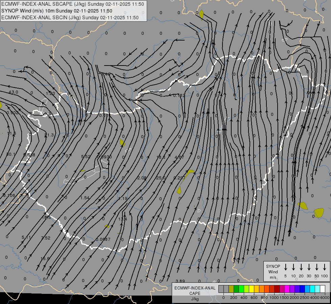Select the dark green CAPE swatch
331x304 pixels.
tap(236, 289)
